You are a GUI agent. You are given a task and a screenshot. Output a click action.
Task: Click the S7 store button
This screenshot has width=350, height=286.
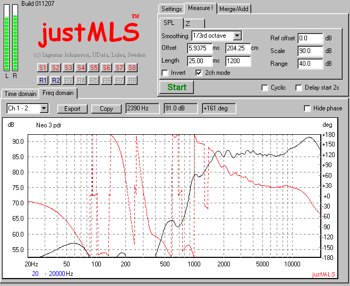pyautogui.click(x=119, y=67)
